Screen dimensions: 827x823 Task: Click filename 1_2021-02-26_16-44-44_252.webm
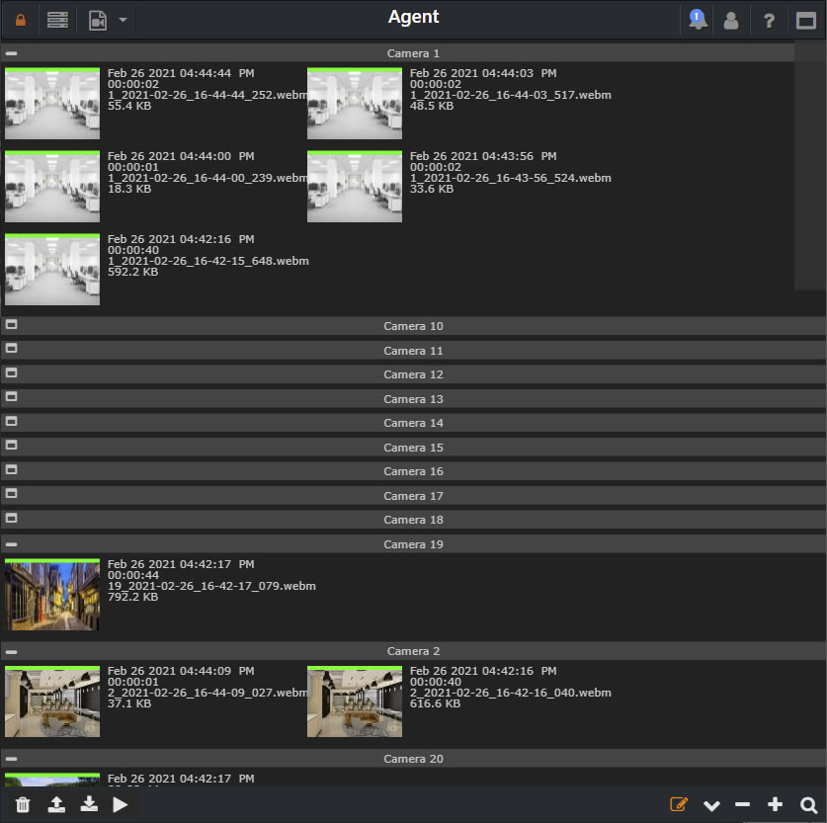[x=207, y=95]
